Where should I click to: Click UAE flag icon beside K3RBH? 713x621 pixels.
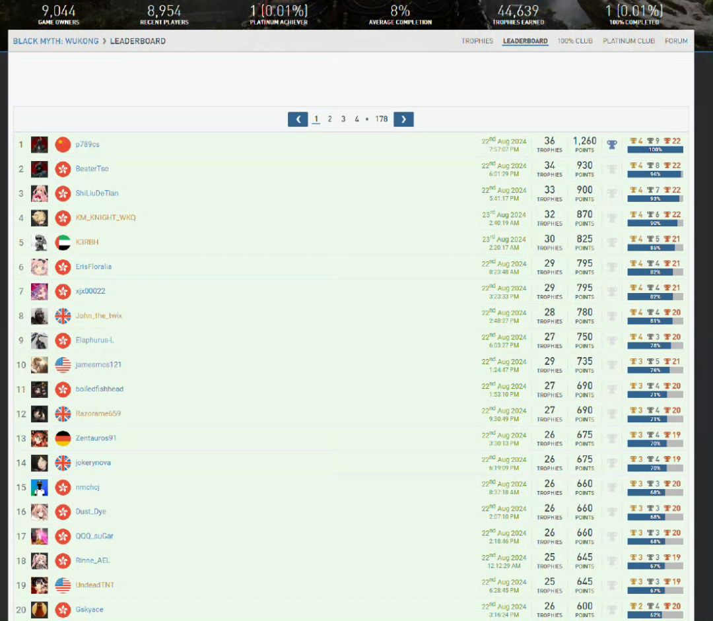pyautogui.click(x=63, y=242)
